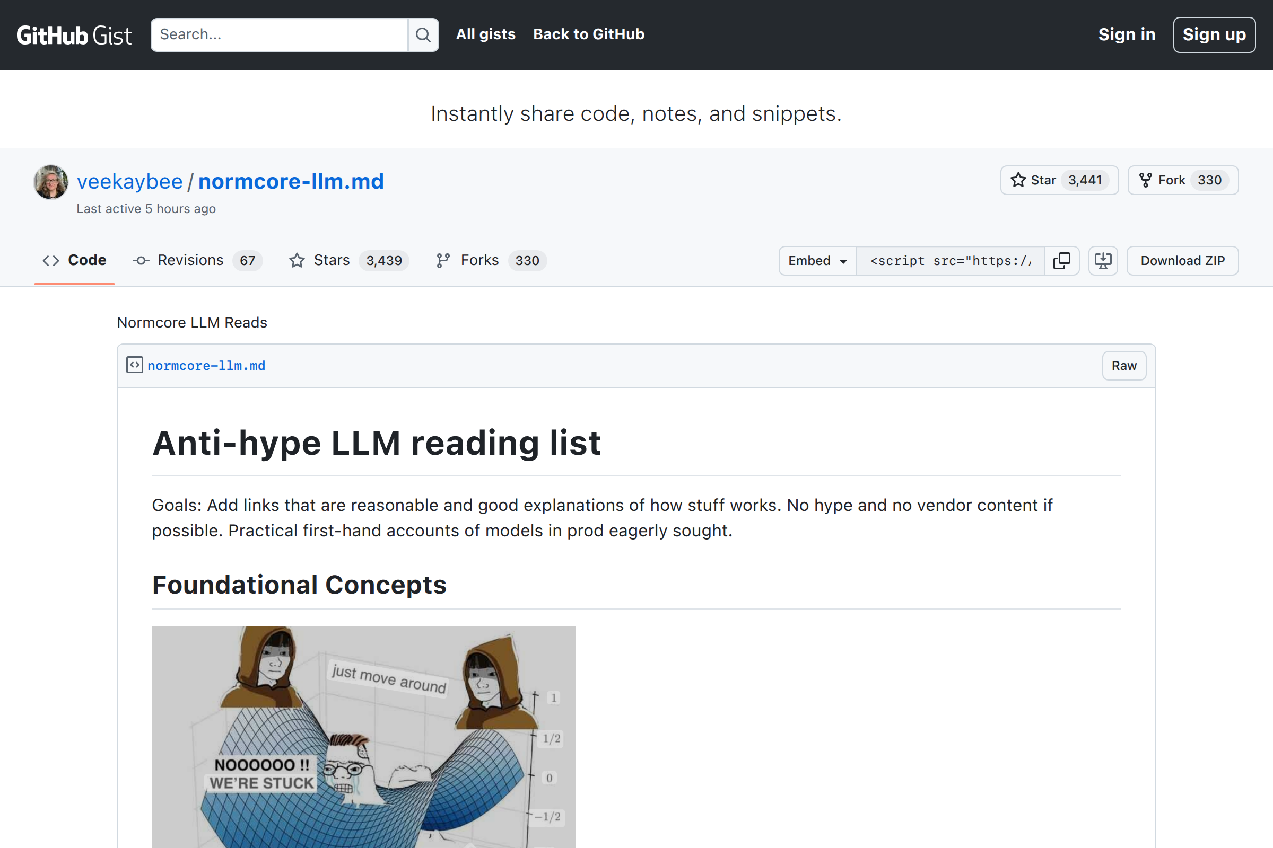1273x848 pixels.
Task: Click the 'Foundational Concepts' heading
Action: click(x=299, y=585)
